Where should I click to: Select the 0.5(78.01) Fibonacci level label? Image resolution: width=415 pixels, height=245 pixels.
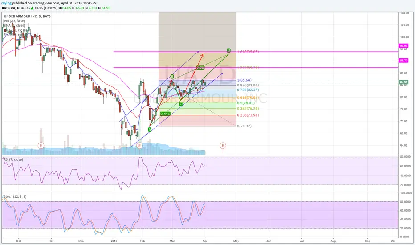[x=246, y=103]
